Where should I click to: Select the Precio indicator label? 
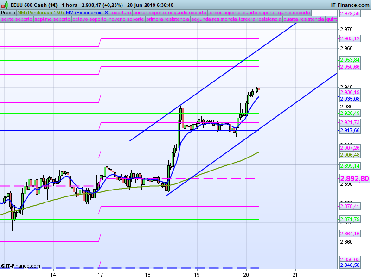8,13
